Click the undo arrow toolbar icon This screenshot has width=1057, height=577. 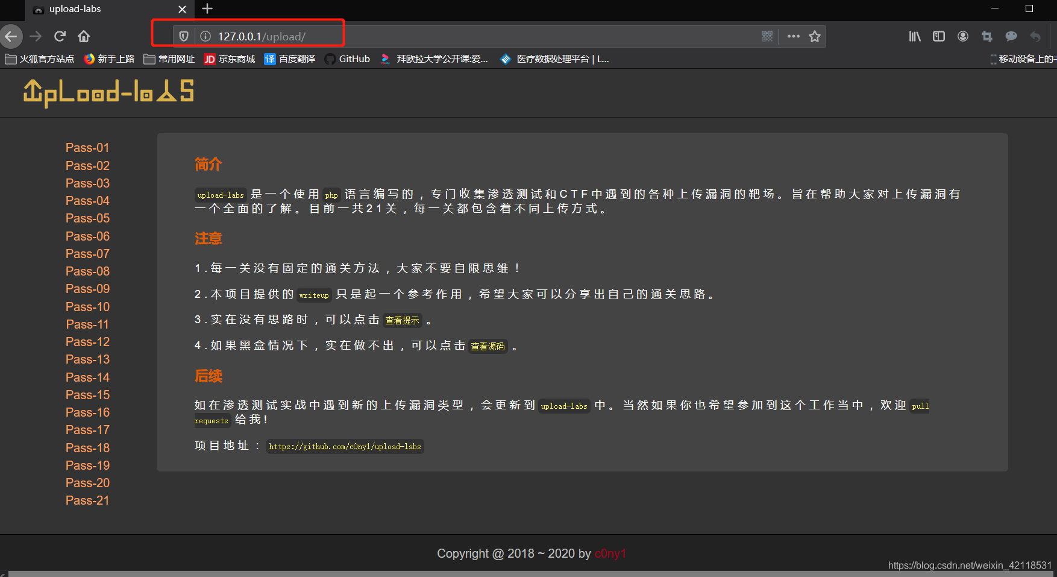(1035, 36)
